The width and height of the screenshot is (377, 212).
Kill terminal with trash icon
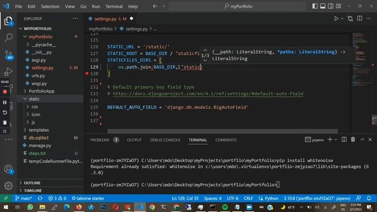pos(353,140)
